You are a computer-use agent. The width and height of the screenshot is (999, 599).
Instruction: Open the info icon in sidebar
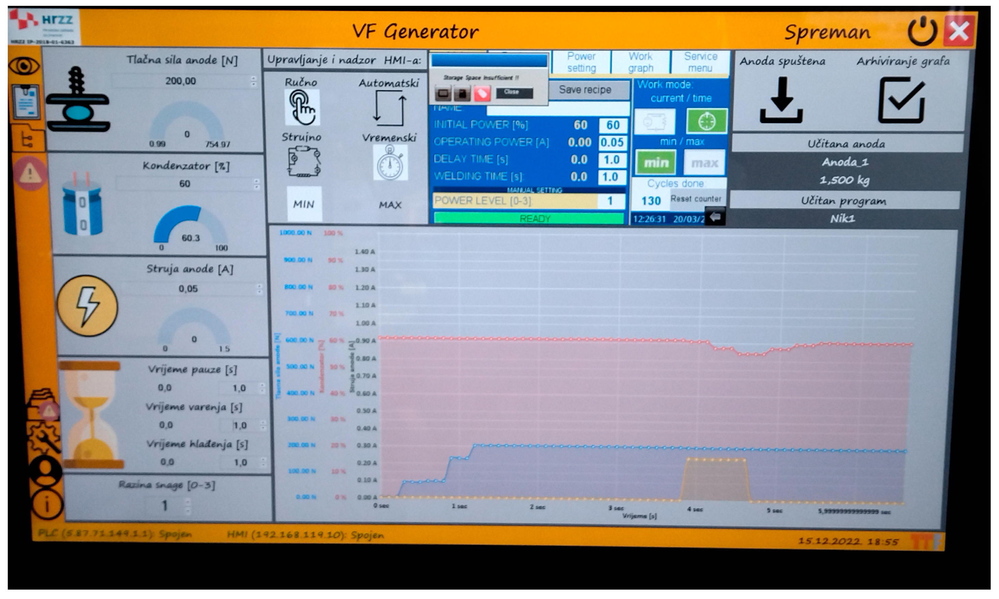47,505
